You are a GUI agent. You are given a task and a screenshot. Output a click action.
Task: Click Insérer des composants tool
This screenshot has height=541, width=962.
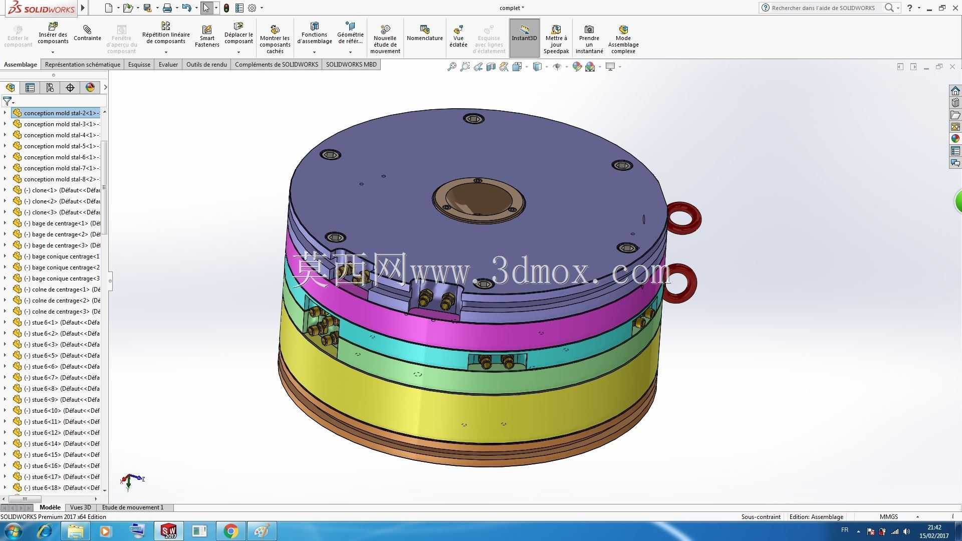pyautogui.click(x=53, y=33)
